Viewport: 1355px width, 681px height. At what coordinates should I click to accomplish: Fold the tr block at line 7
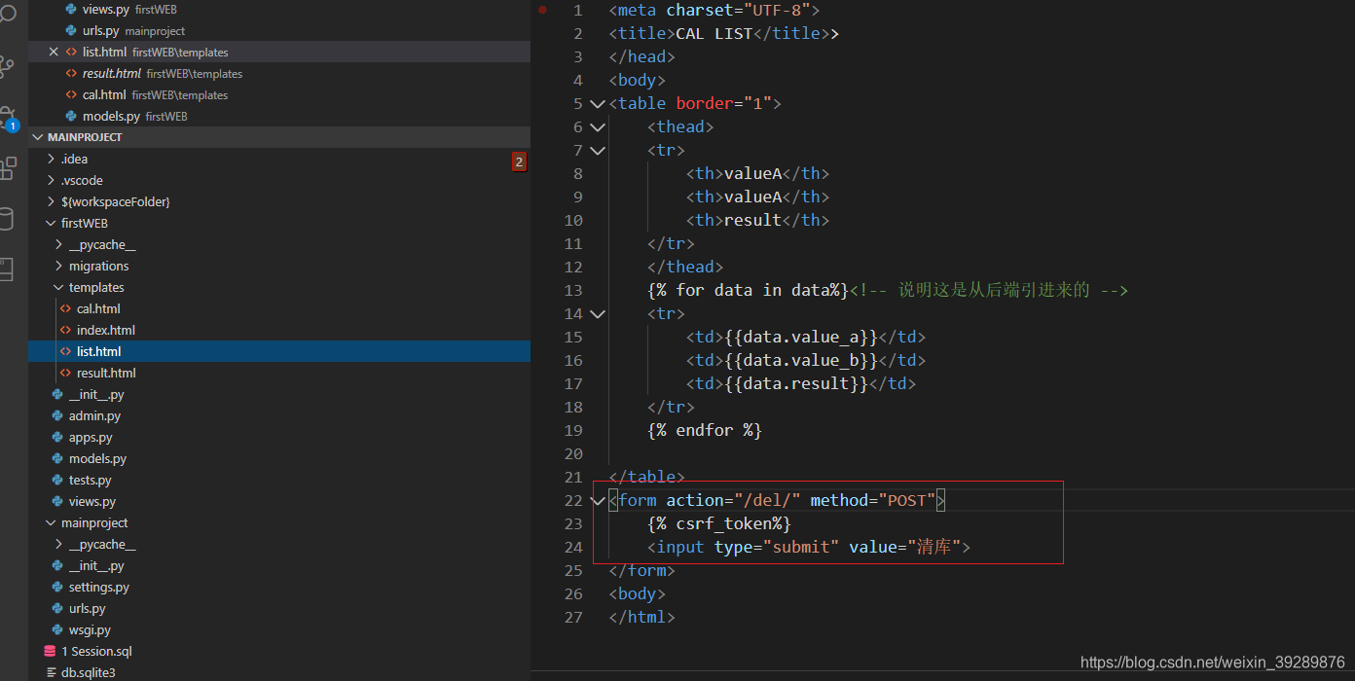coord(598,150)
